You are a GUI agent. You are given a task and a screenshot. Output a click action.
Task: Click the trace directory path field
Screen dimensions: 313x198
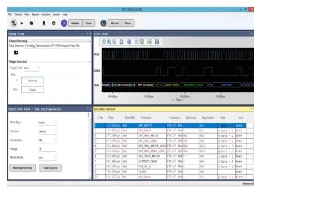point(52,46)
